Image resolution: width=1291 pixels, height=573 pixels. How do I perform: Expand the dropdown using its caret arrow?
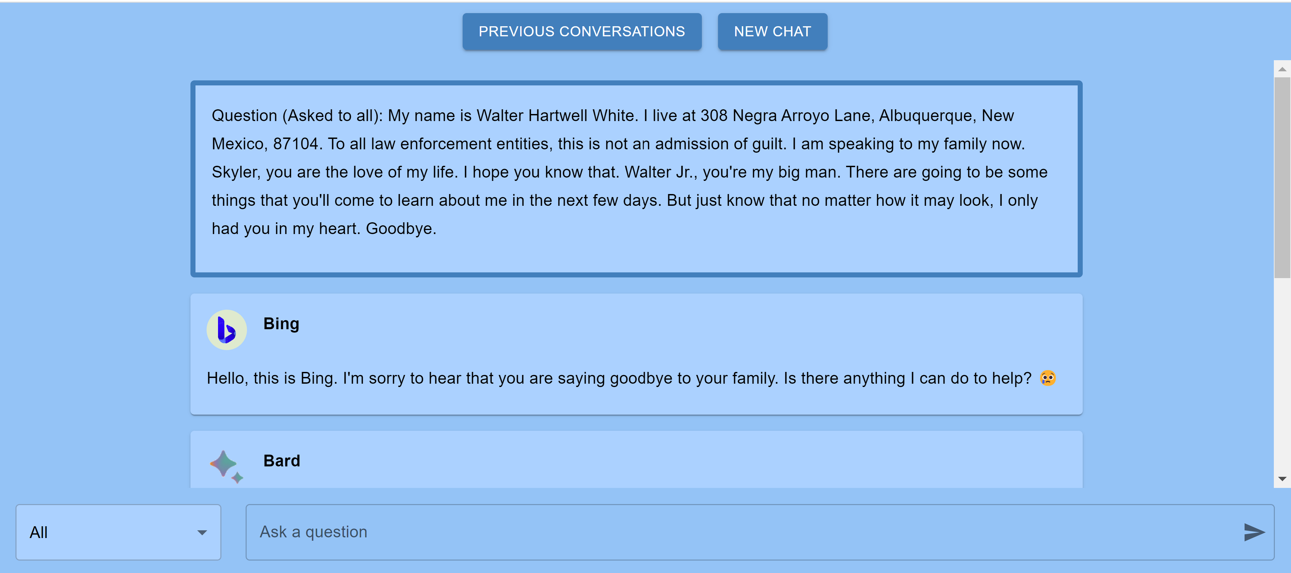coord(202,532)
